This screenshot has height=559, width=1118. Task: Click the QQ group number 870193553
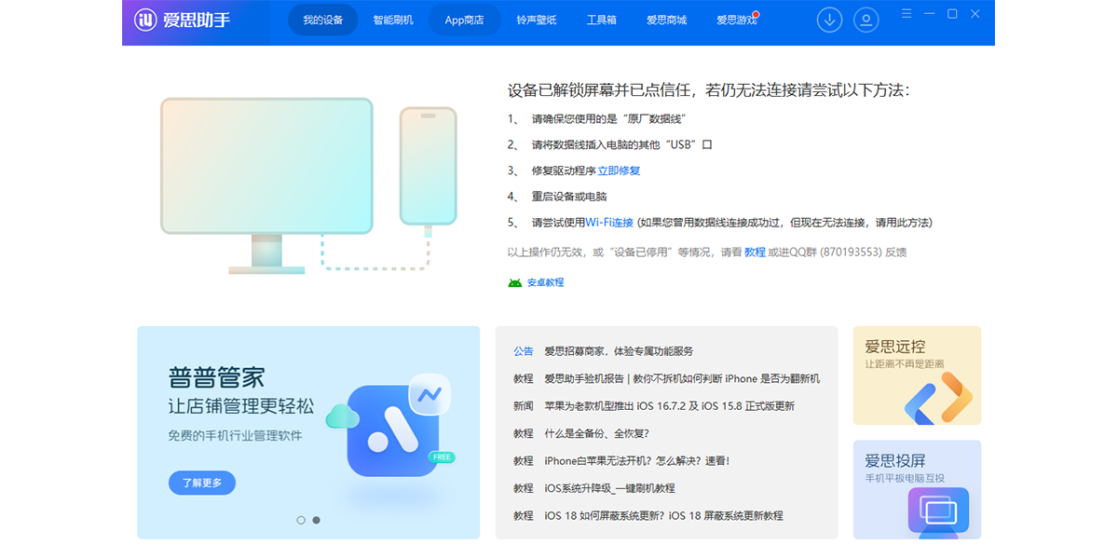850,252
